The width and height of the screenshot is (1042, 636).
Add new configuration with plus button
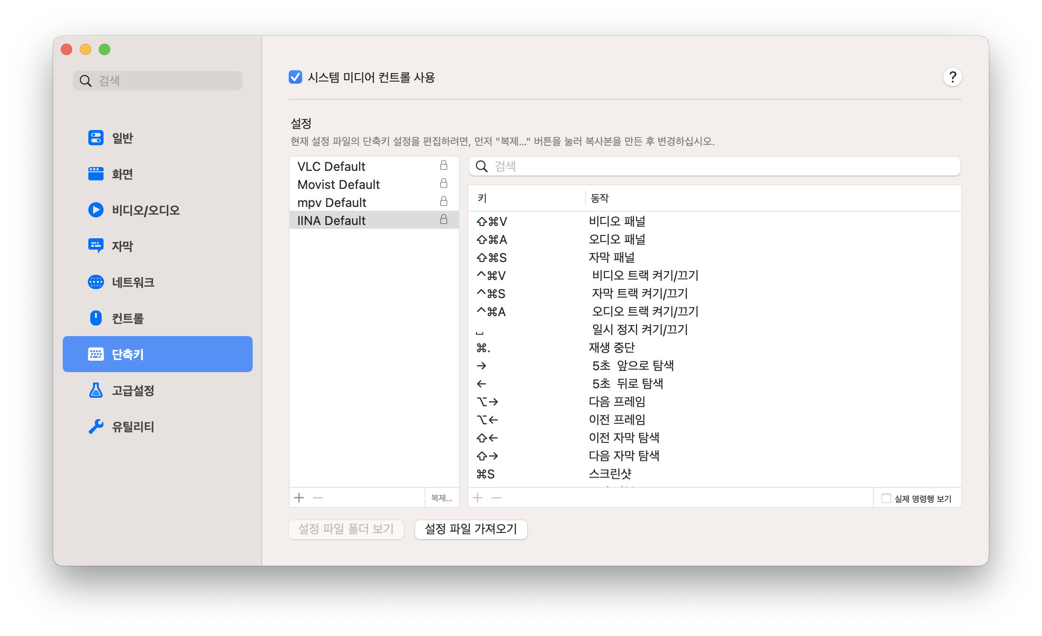pos(299,498)
